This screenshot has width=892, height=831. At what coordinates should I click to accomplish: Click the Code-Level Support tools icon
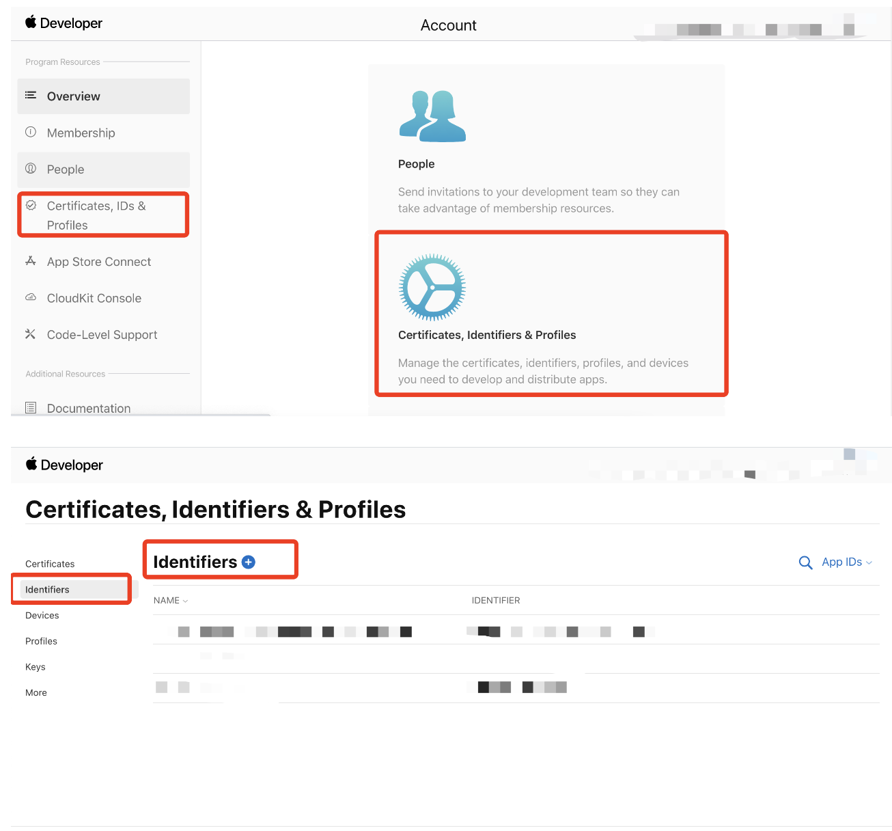tap(31, 333)
